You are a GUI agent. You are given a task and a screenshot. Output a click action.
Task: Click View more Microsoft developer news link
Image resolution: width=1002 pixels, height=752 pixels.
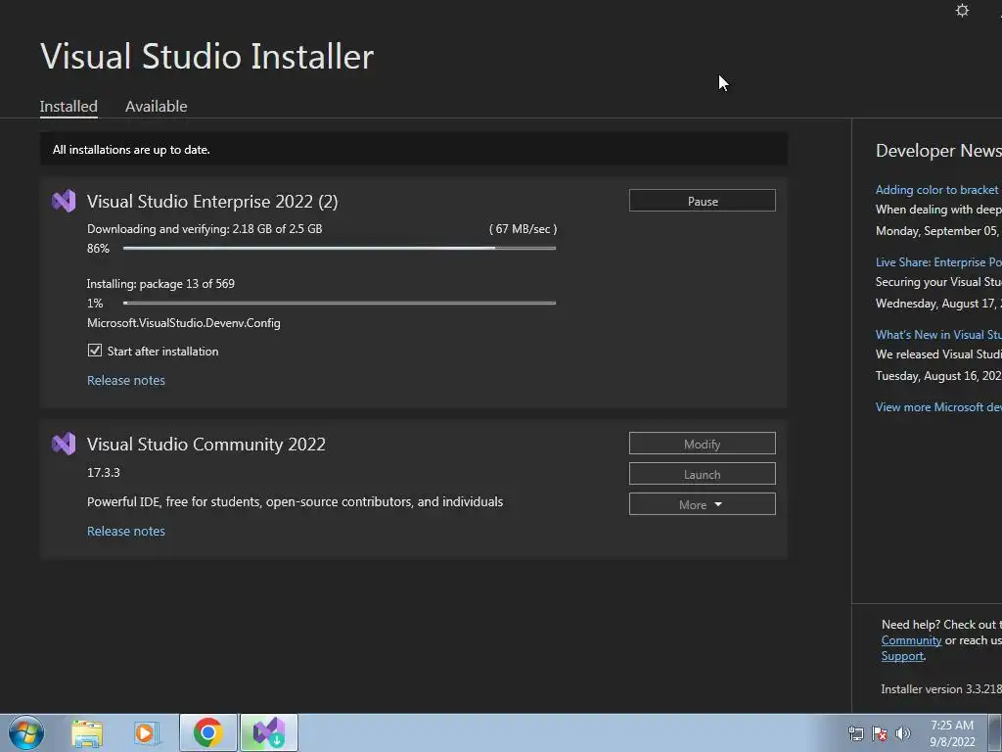coord(938,407)
